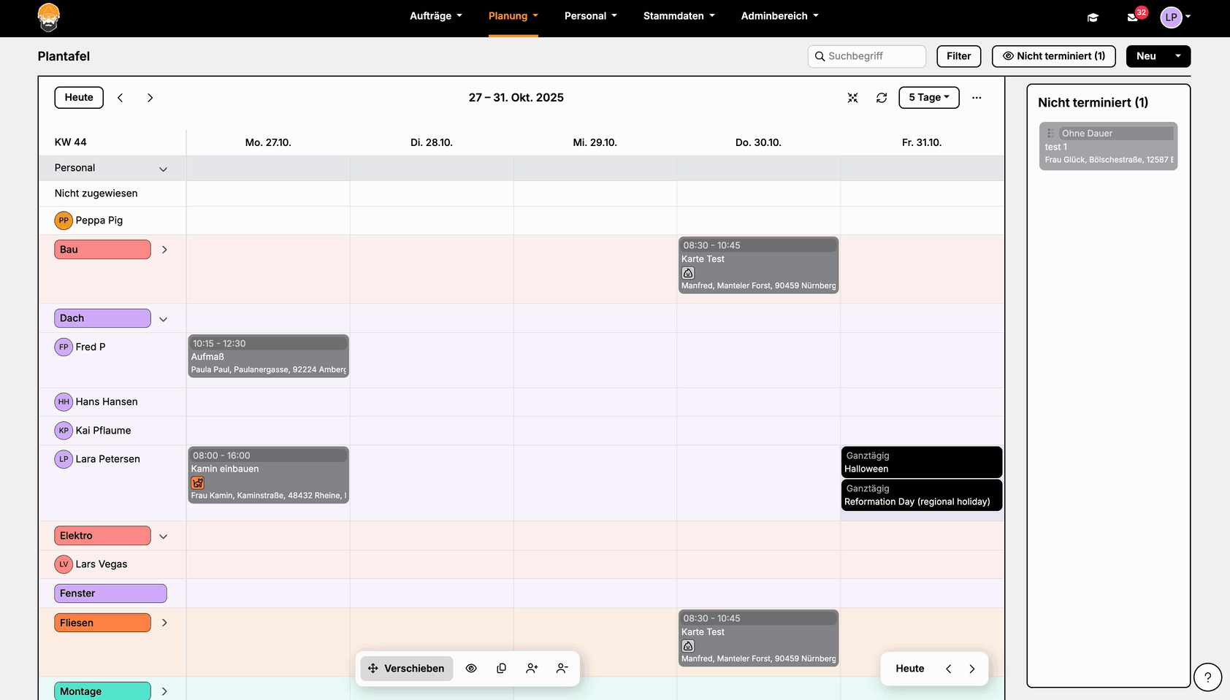Collapse the Personal section

(x=164, y=169)
